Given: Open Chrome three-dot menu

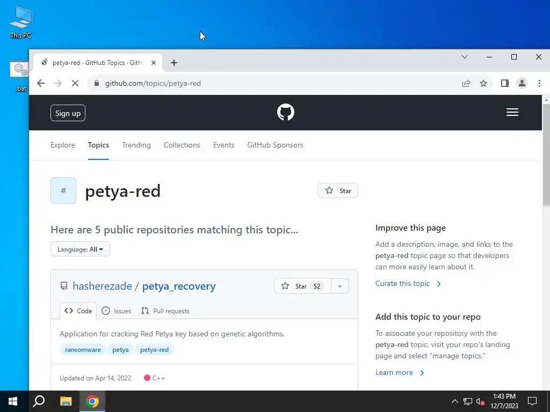Looking at the screenshot, I should pos(539,83).
